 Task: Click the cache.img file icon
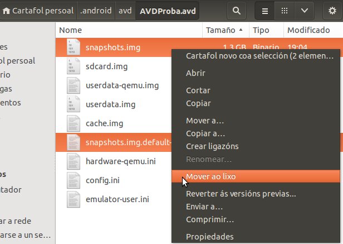pyautogui.click(x=73, y=123)
